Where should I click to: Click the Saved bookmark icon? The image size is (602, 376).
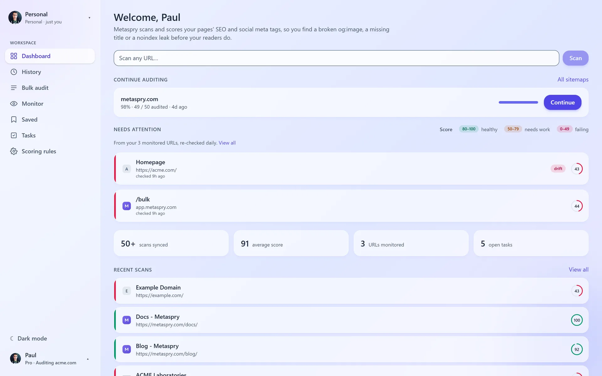(x=14, y=120)
